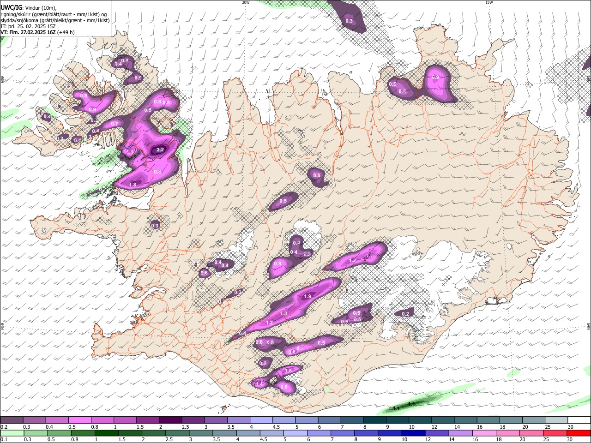Click the 1.3 value in the long southern band
Viewport: 591px width, 443px height.
pos(283,313)
